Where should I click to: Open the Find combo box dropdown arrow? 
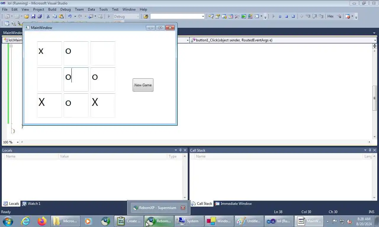click(x=203, y=17)
